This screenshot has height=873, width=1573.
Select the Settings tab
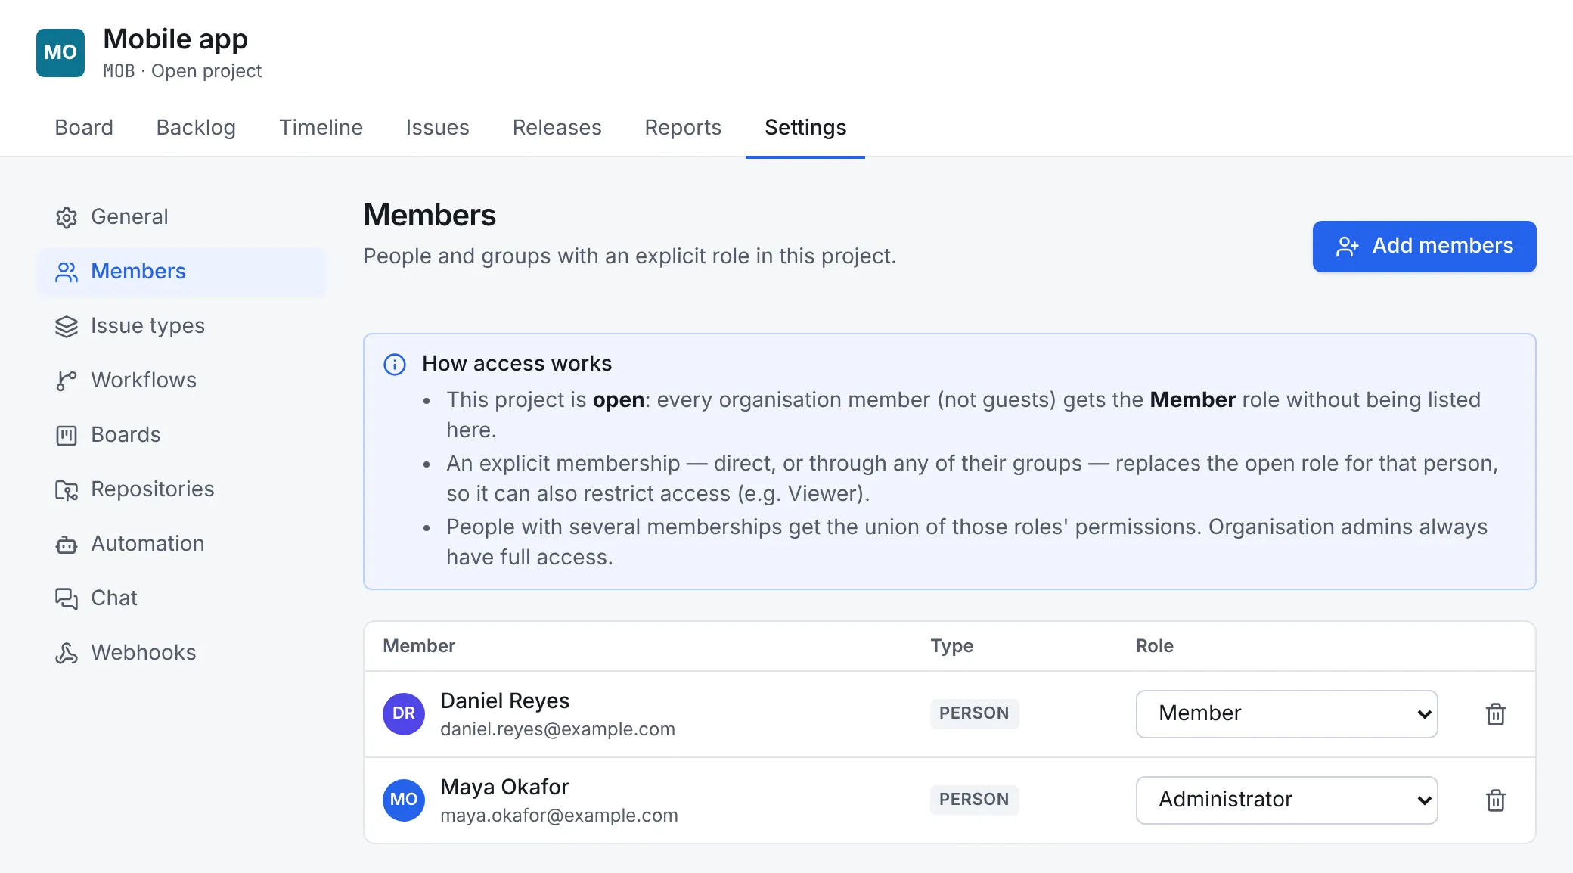pyautogui.click(x=805, y=127)
